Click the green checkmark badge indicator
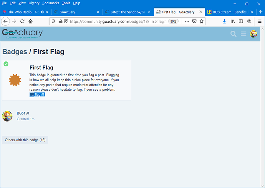The height and width of the screenshot is (188, 265). [6, 64]
